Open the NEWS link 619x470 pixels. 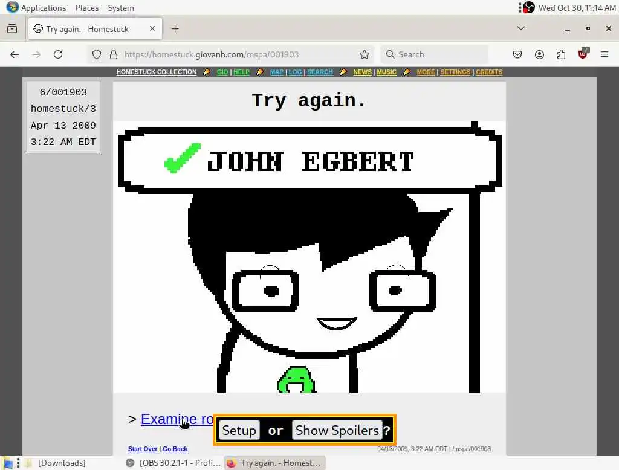click(363, 72)
